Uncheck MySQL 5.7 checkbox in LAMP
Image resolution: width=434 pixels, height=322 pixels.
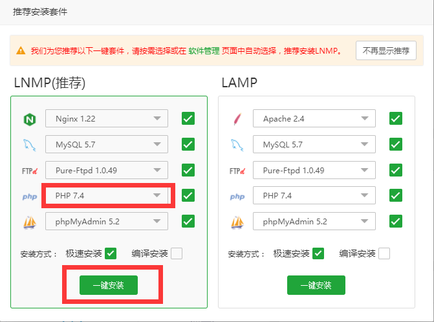(396, 144)
